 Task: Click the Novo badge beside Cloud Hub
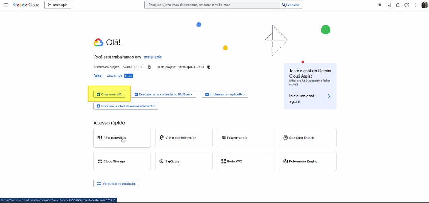[128, 76]
